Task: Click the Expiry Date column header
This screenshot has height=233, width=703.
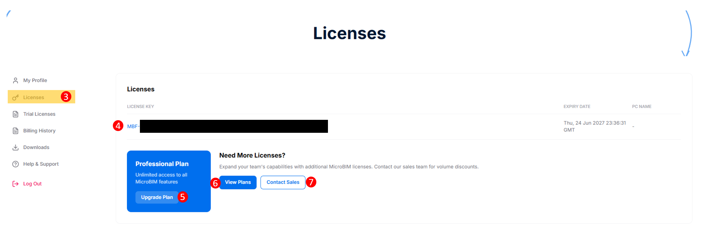Action: coord(577,107)
